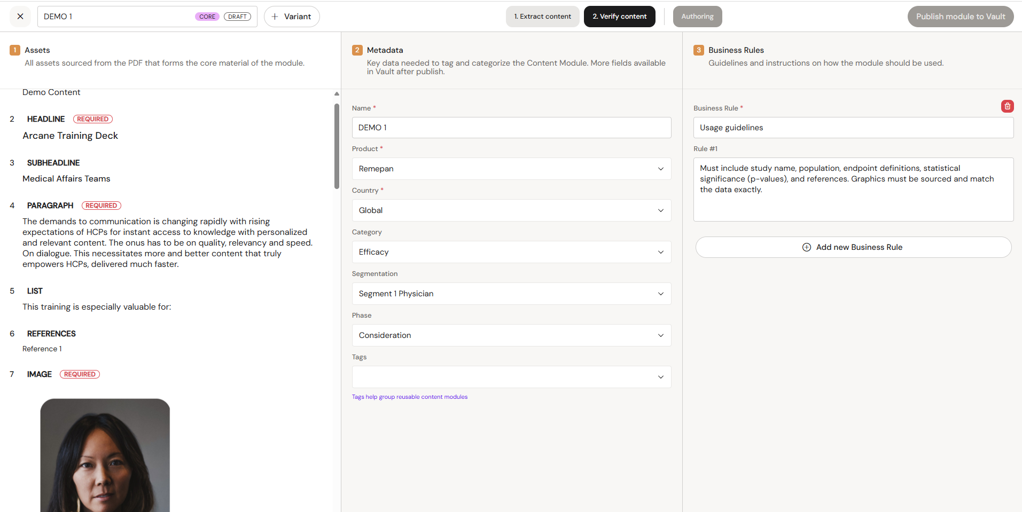Open the Phase dropdown showing Consideration
The image size is (1022, 512).
coord(511,335)
